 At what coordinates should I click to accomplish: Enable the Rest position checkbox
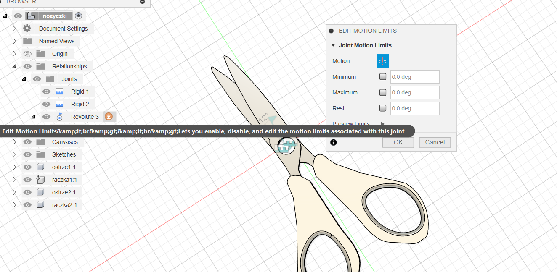coord(383,108)
